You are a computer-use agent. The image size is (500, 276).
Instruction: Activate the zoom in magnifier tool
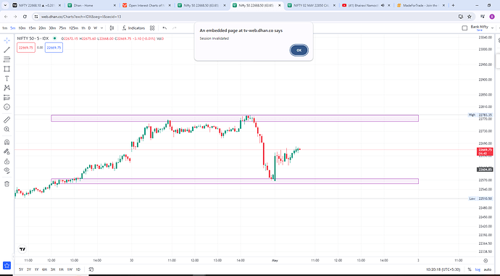click(7, 129)
